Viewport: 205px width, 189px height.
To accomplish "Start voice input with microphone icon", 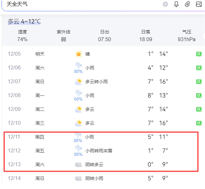I will coord(176,4).
